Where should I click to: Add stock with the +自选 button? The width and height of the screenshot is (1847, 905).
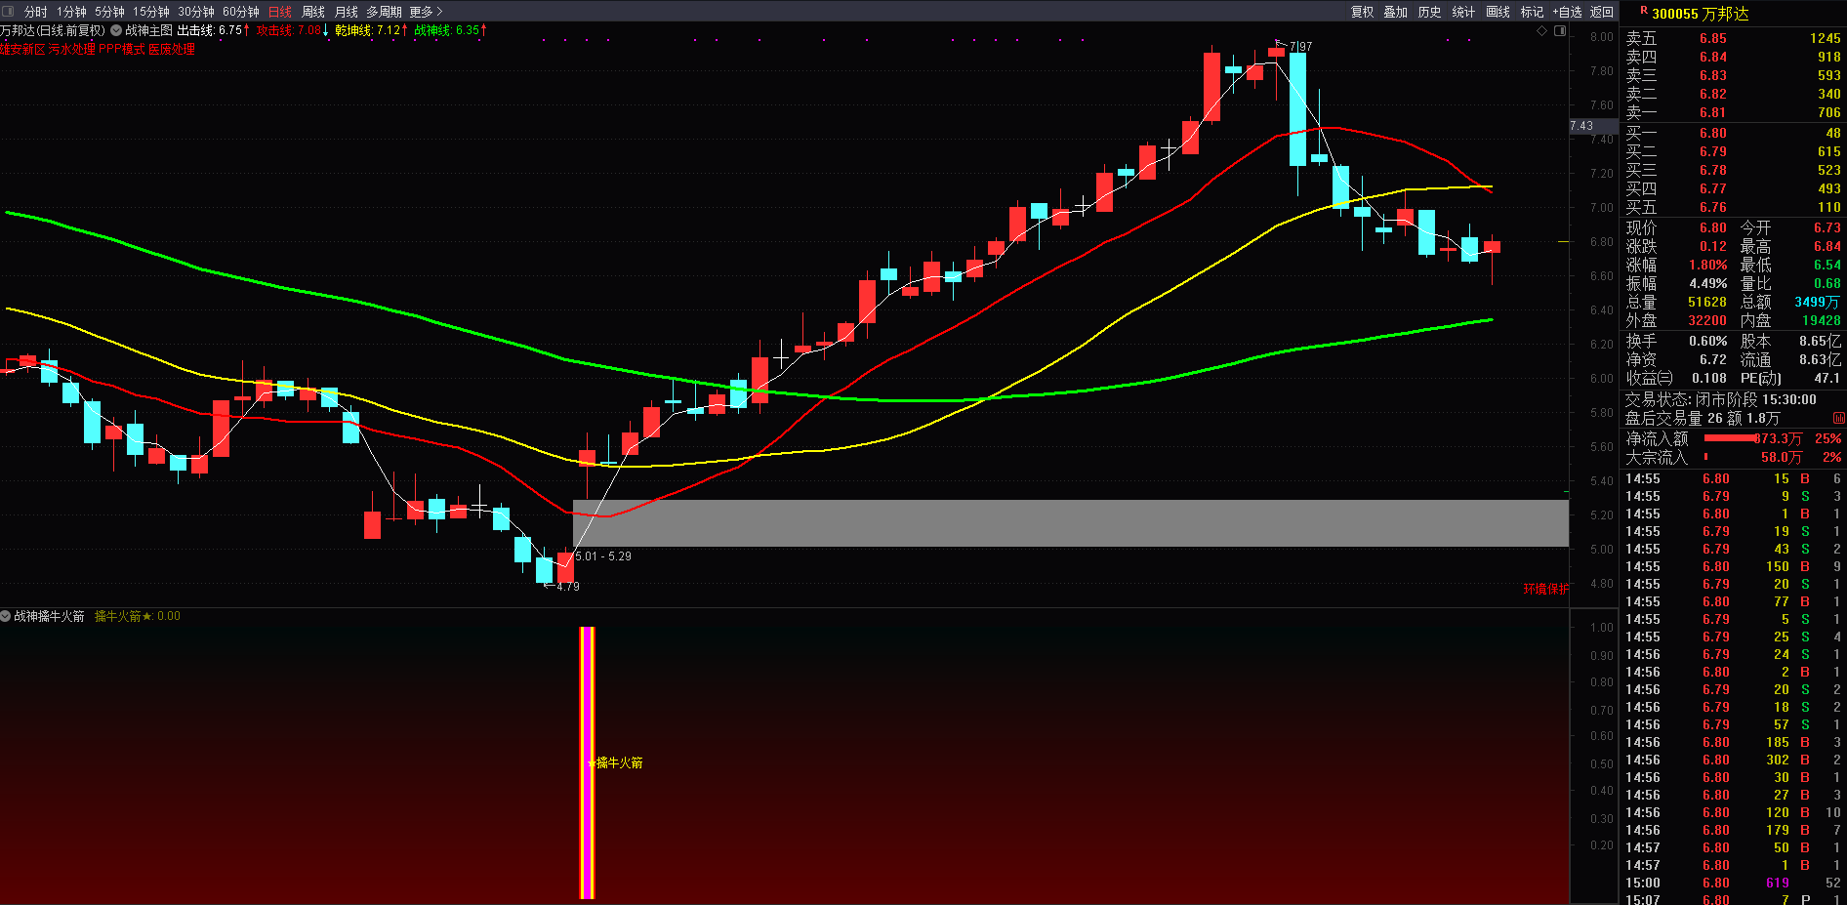point(1568,12)
